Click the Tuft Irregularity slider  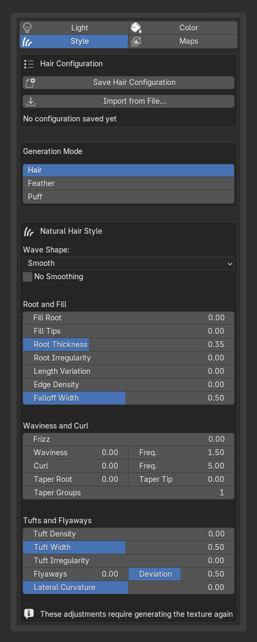click(x=128, y=561)
